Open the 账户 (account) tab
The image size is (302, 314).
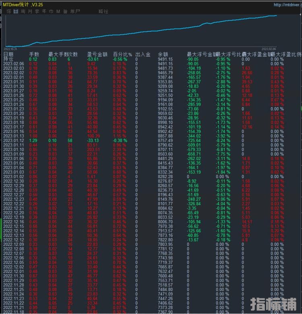[75, 12]
